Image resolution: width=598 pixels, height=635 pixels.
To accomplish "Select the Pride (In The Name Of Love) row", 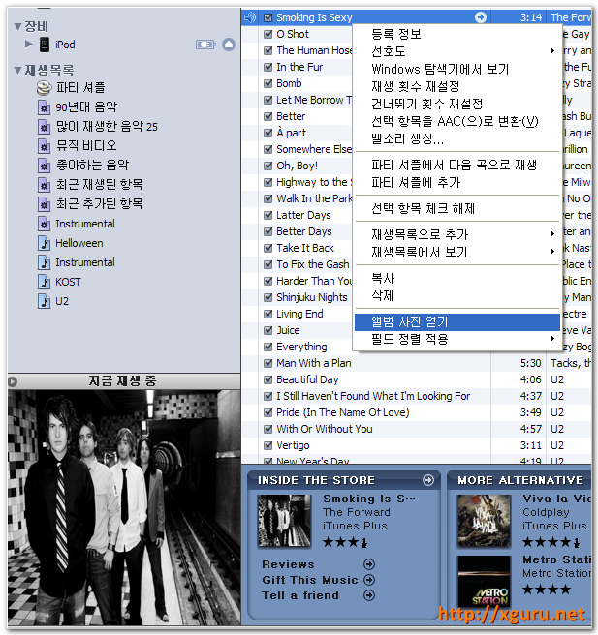I will pos(417,412).
